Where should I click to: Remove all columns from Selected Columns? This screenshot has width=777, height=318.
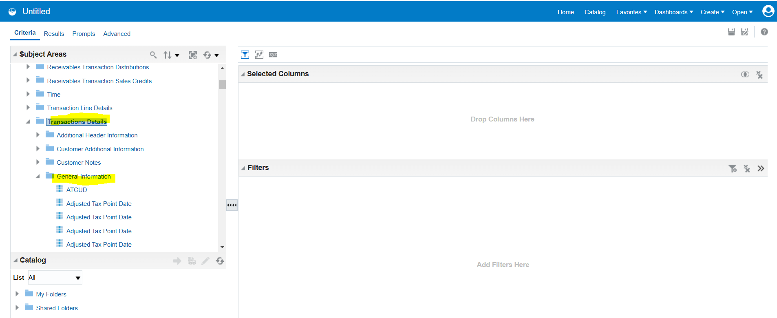(x=759, y=75)
